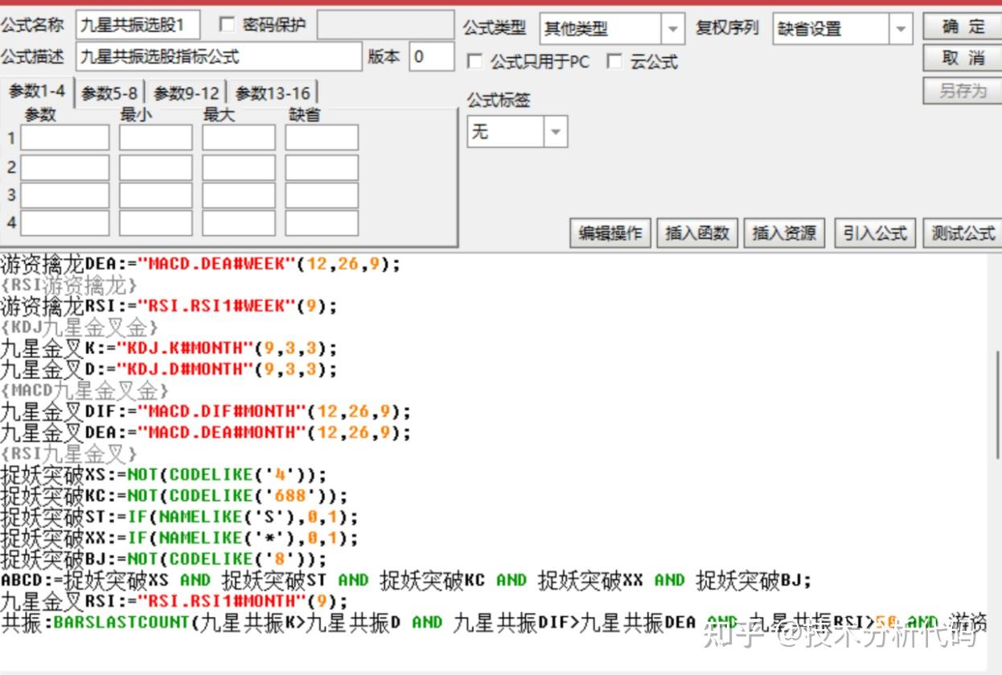The height and width of the screenshot is (675, 1002).
Task: Click row 1 最小 value field
Action: [156, 138]
